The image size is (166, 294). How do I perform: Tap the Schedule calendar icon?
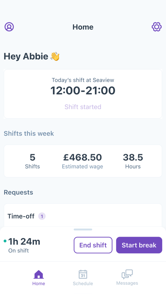[x=83, y=274]
